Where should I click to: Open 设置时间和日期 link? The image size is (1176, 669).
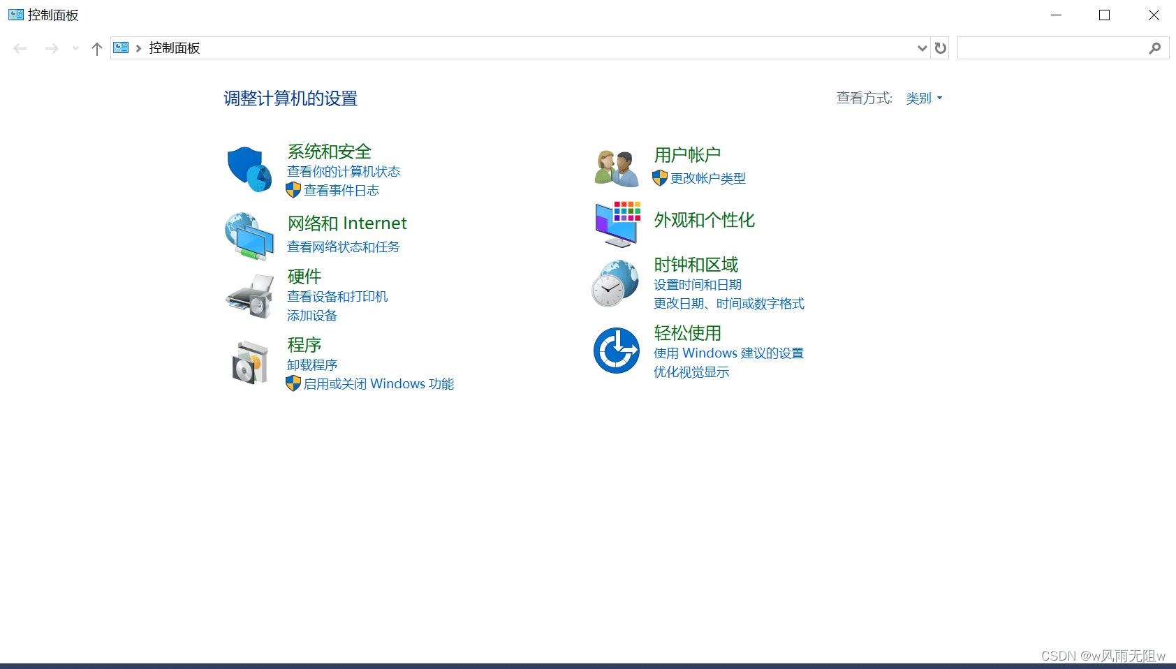coord(697,284)
